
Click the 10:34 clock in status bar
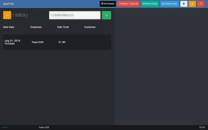pyautogui.click(x=202, y=128)
